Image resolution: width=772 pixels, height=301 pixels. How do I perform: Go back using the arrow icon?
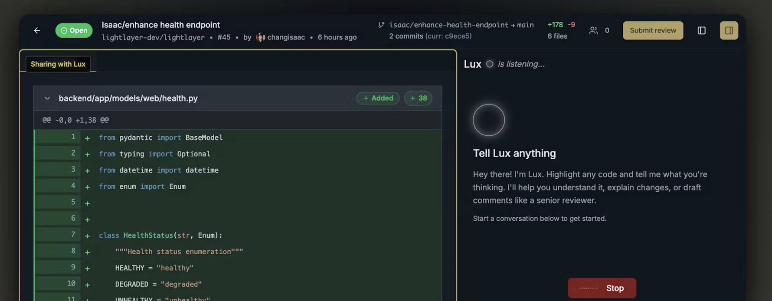pos(37,30)
